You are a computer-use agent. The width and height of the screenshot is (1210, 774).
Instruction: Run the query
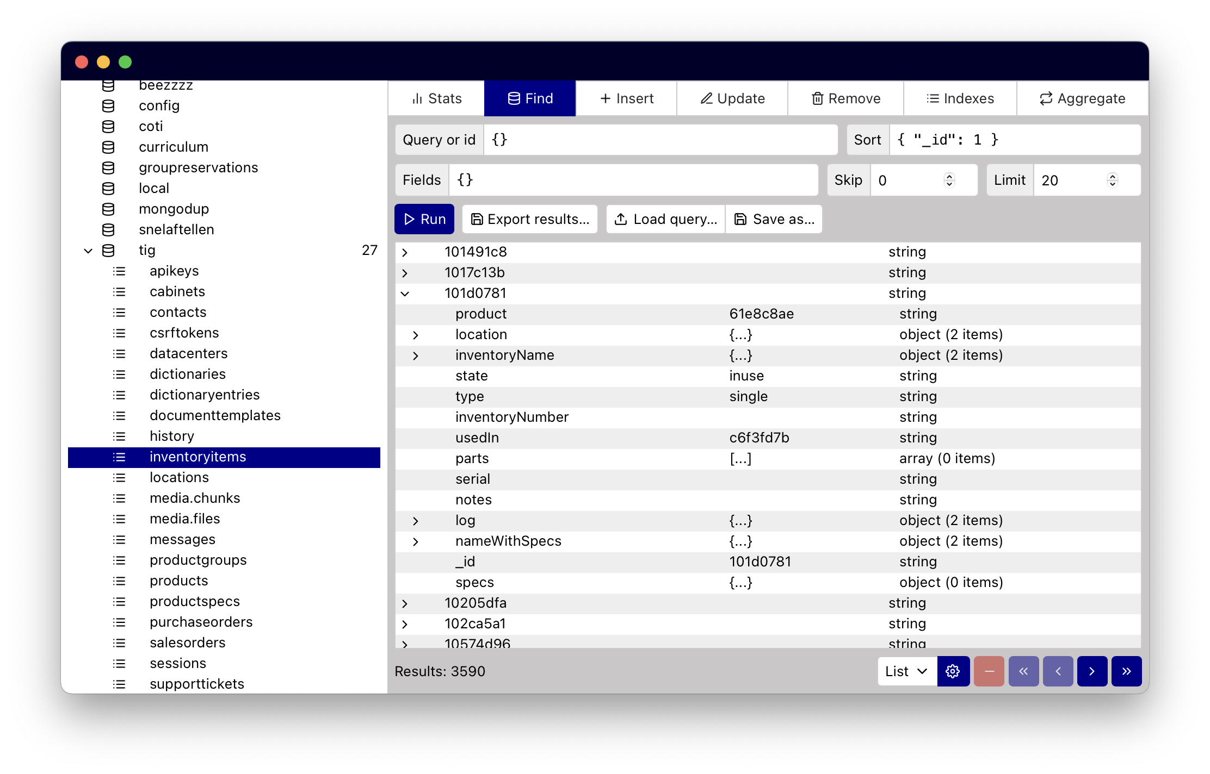click(424, 219)
